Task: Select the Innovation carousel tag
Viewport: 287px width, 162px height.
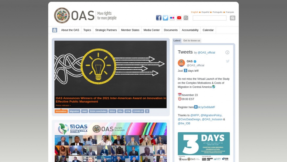Action: [x=61, y=111]
